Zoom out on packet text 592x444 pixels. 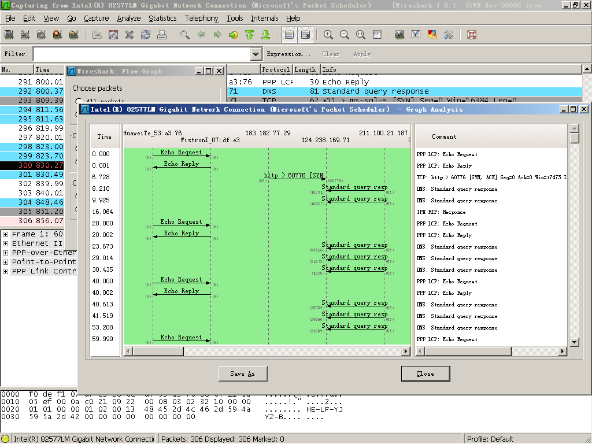point(345,35)
